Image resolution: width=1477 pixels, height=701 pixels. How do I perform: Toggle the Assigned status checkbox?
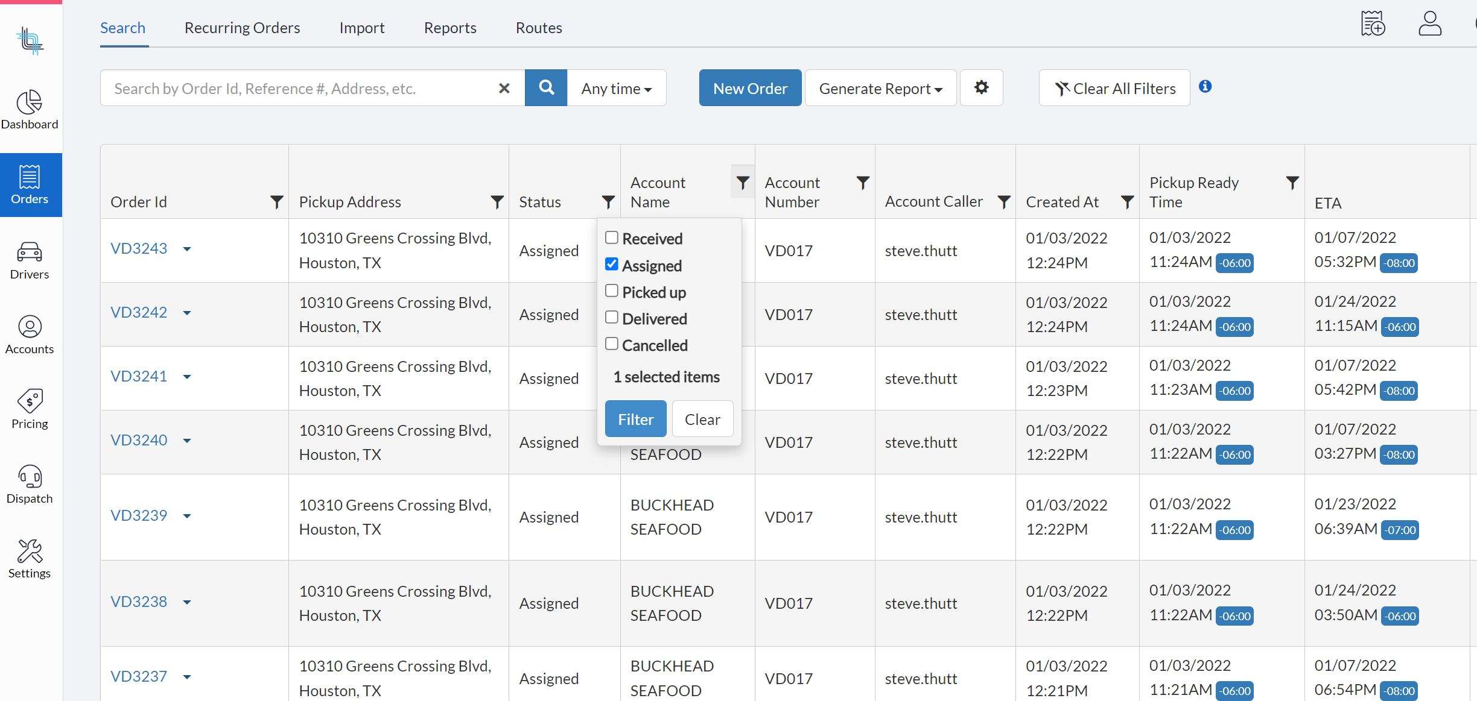click(611, 265)
